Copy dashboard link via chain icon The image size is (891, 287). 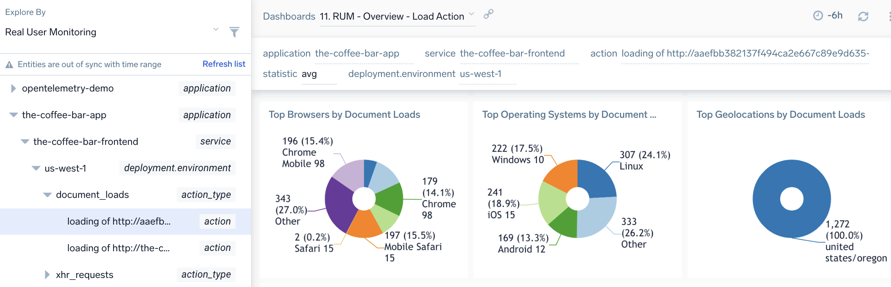click(x=488, y=15)
